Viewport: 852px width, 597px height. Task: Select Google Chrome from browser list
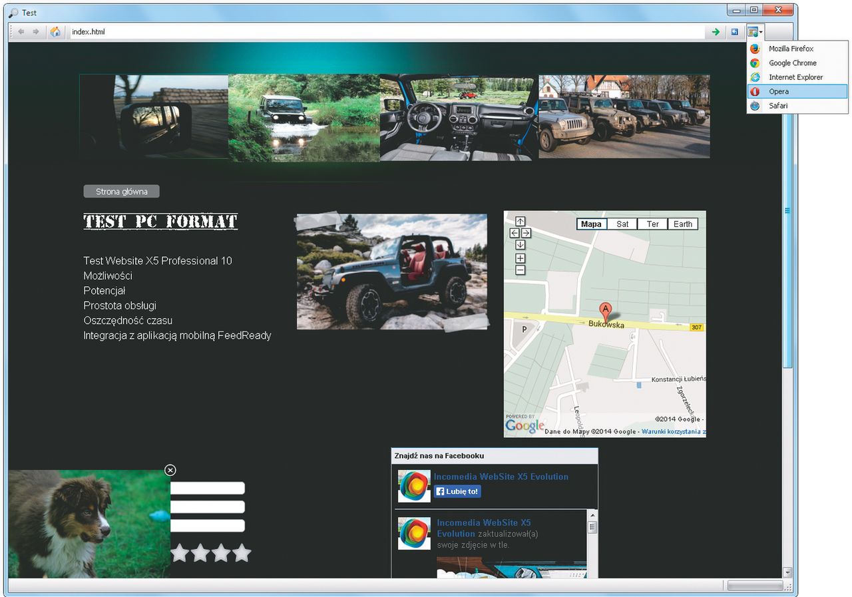[797, 63]
